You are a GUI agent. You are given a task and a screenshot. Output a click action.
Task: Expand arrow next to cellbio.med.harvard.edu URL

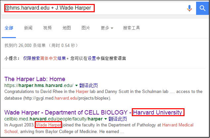(x=106, y=119)
